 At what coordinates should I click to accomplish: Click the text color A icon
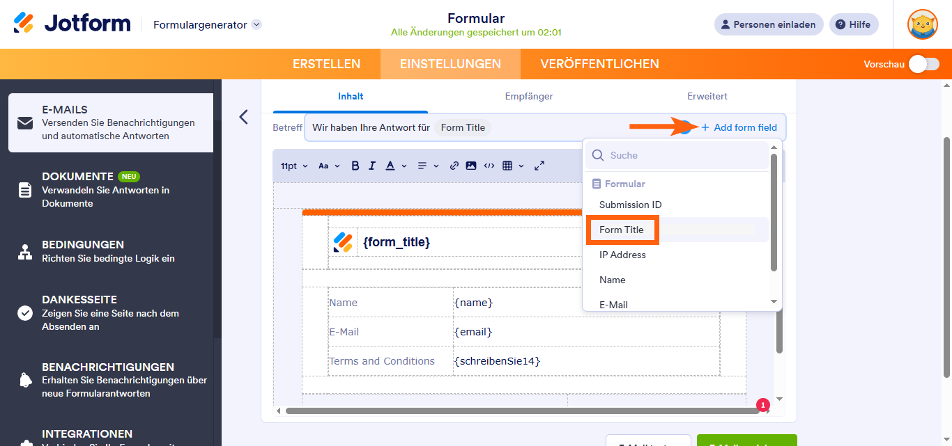pyautogui.click(x=390, y=166)
